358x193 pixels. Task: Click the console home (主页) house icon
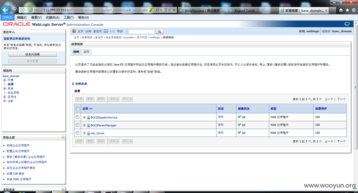[x=74, y=31]
